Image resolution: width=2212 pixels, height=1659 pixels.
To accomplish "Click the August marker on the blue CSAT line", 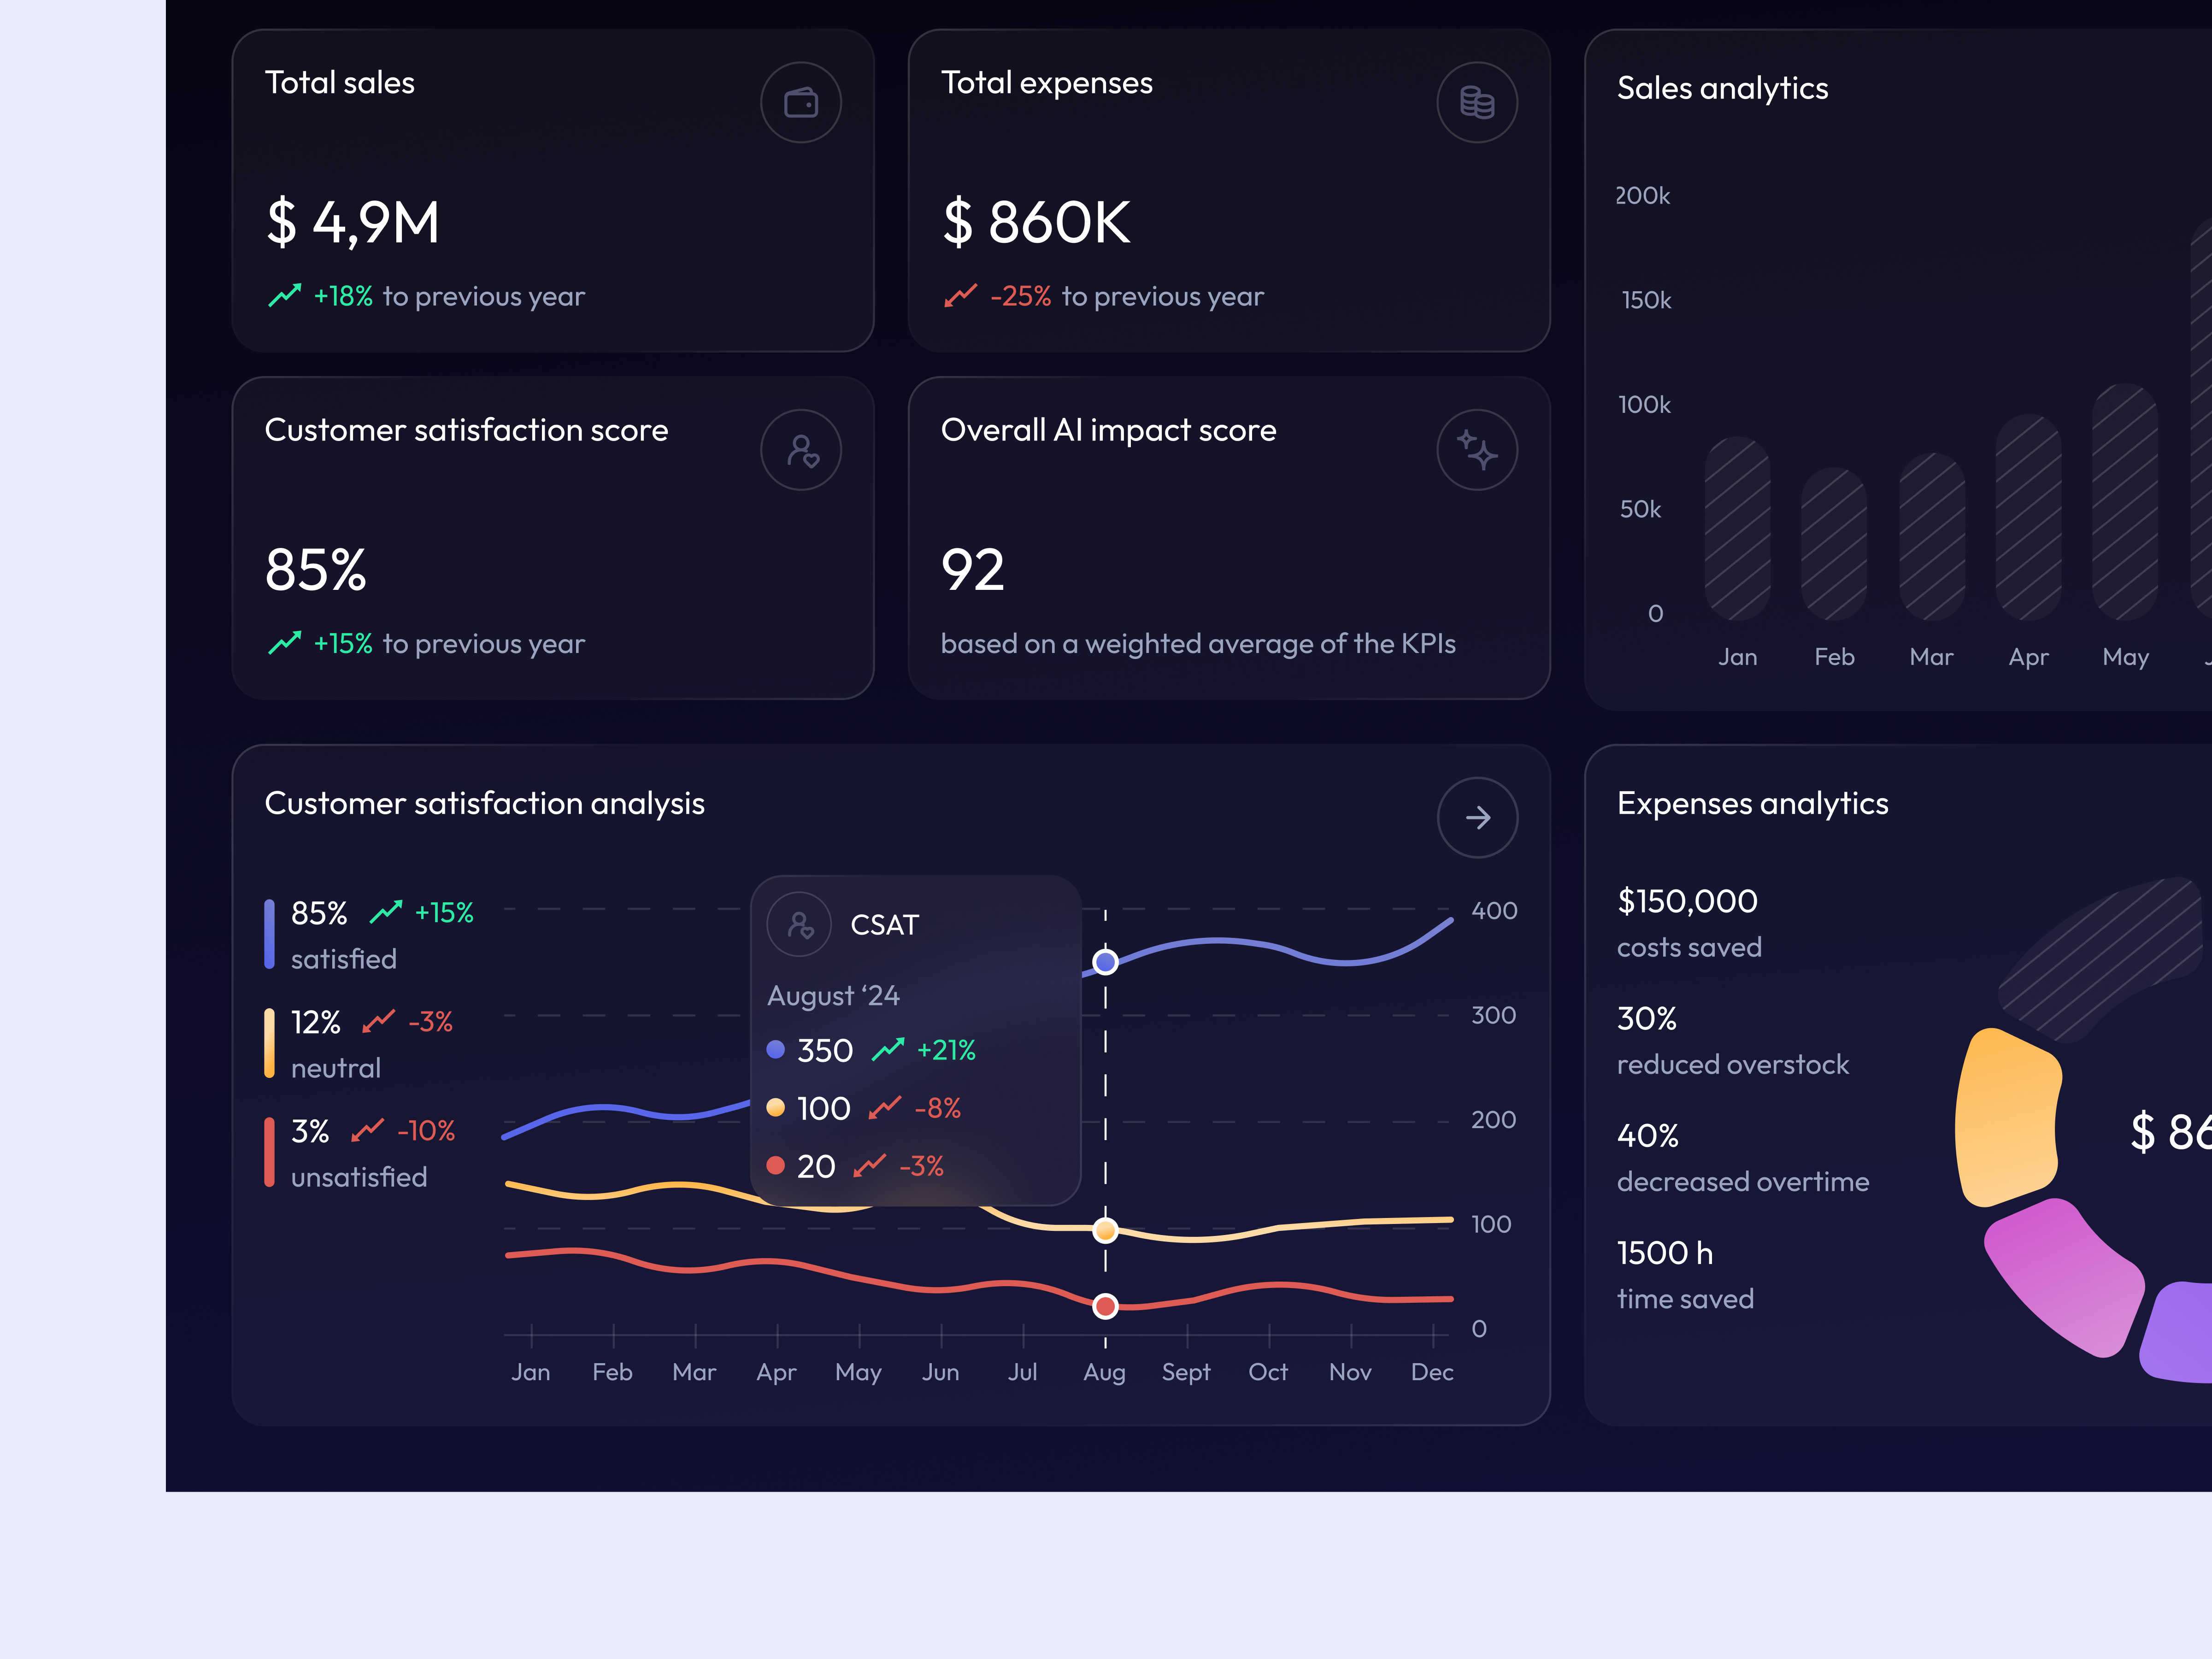I will point(1105,962).
